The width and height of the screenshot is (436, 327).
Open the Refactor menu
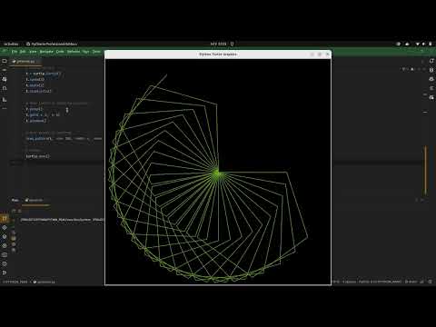point(74,52)
